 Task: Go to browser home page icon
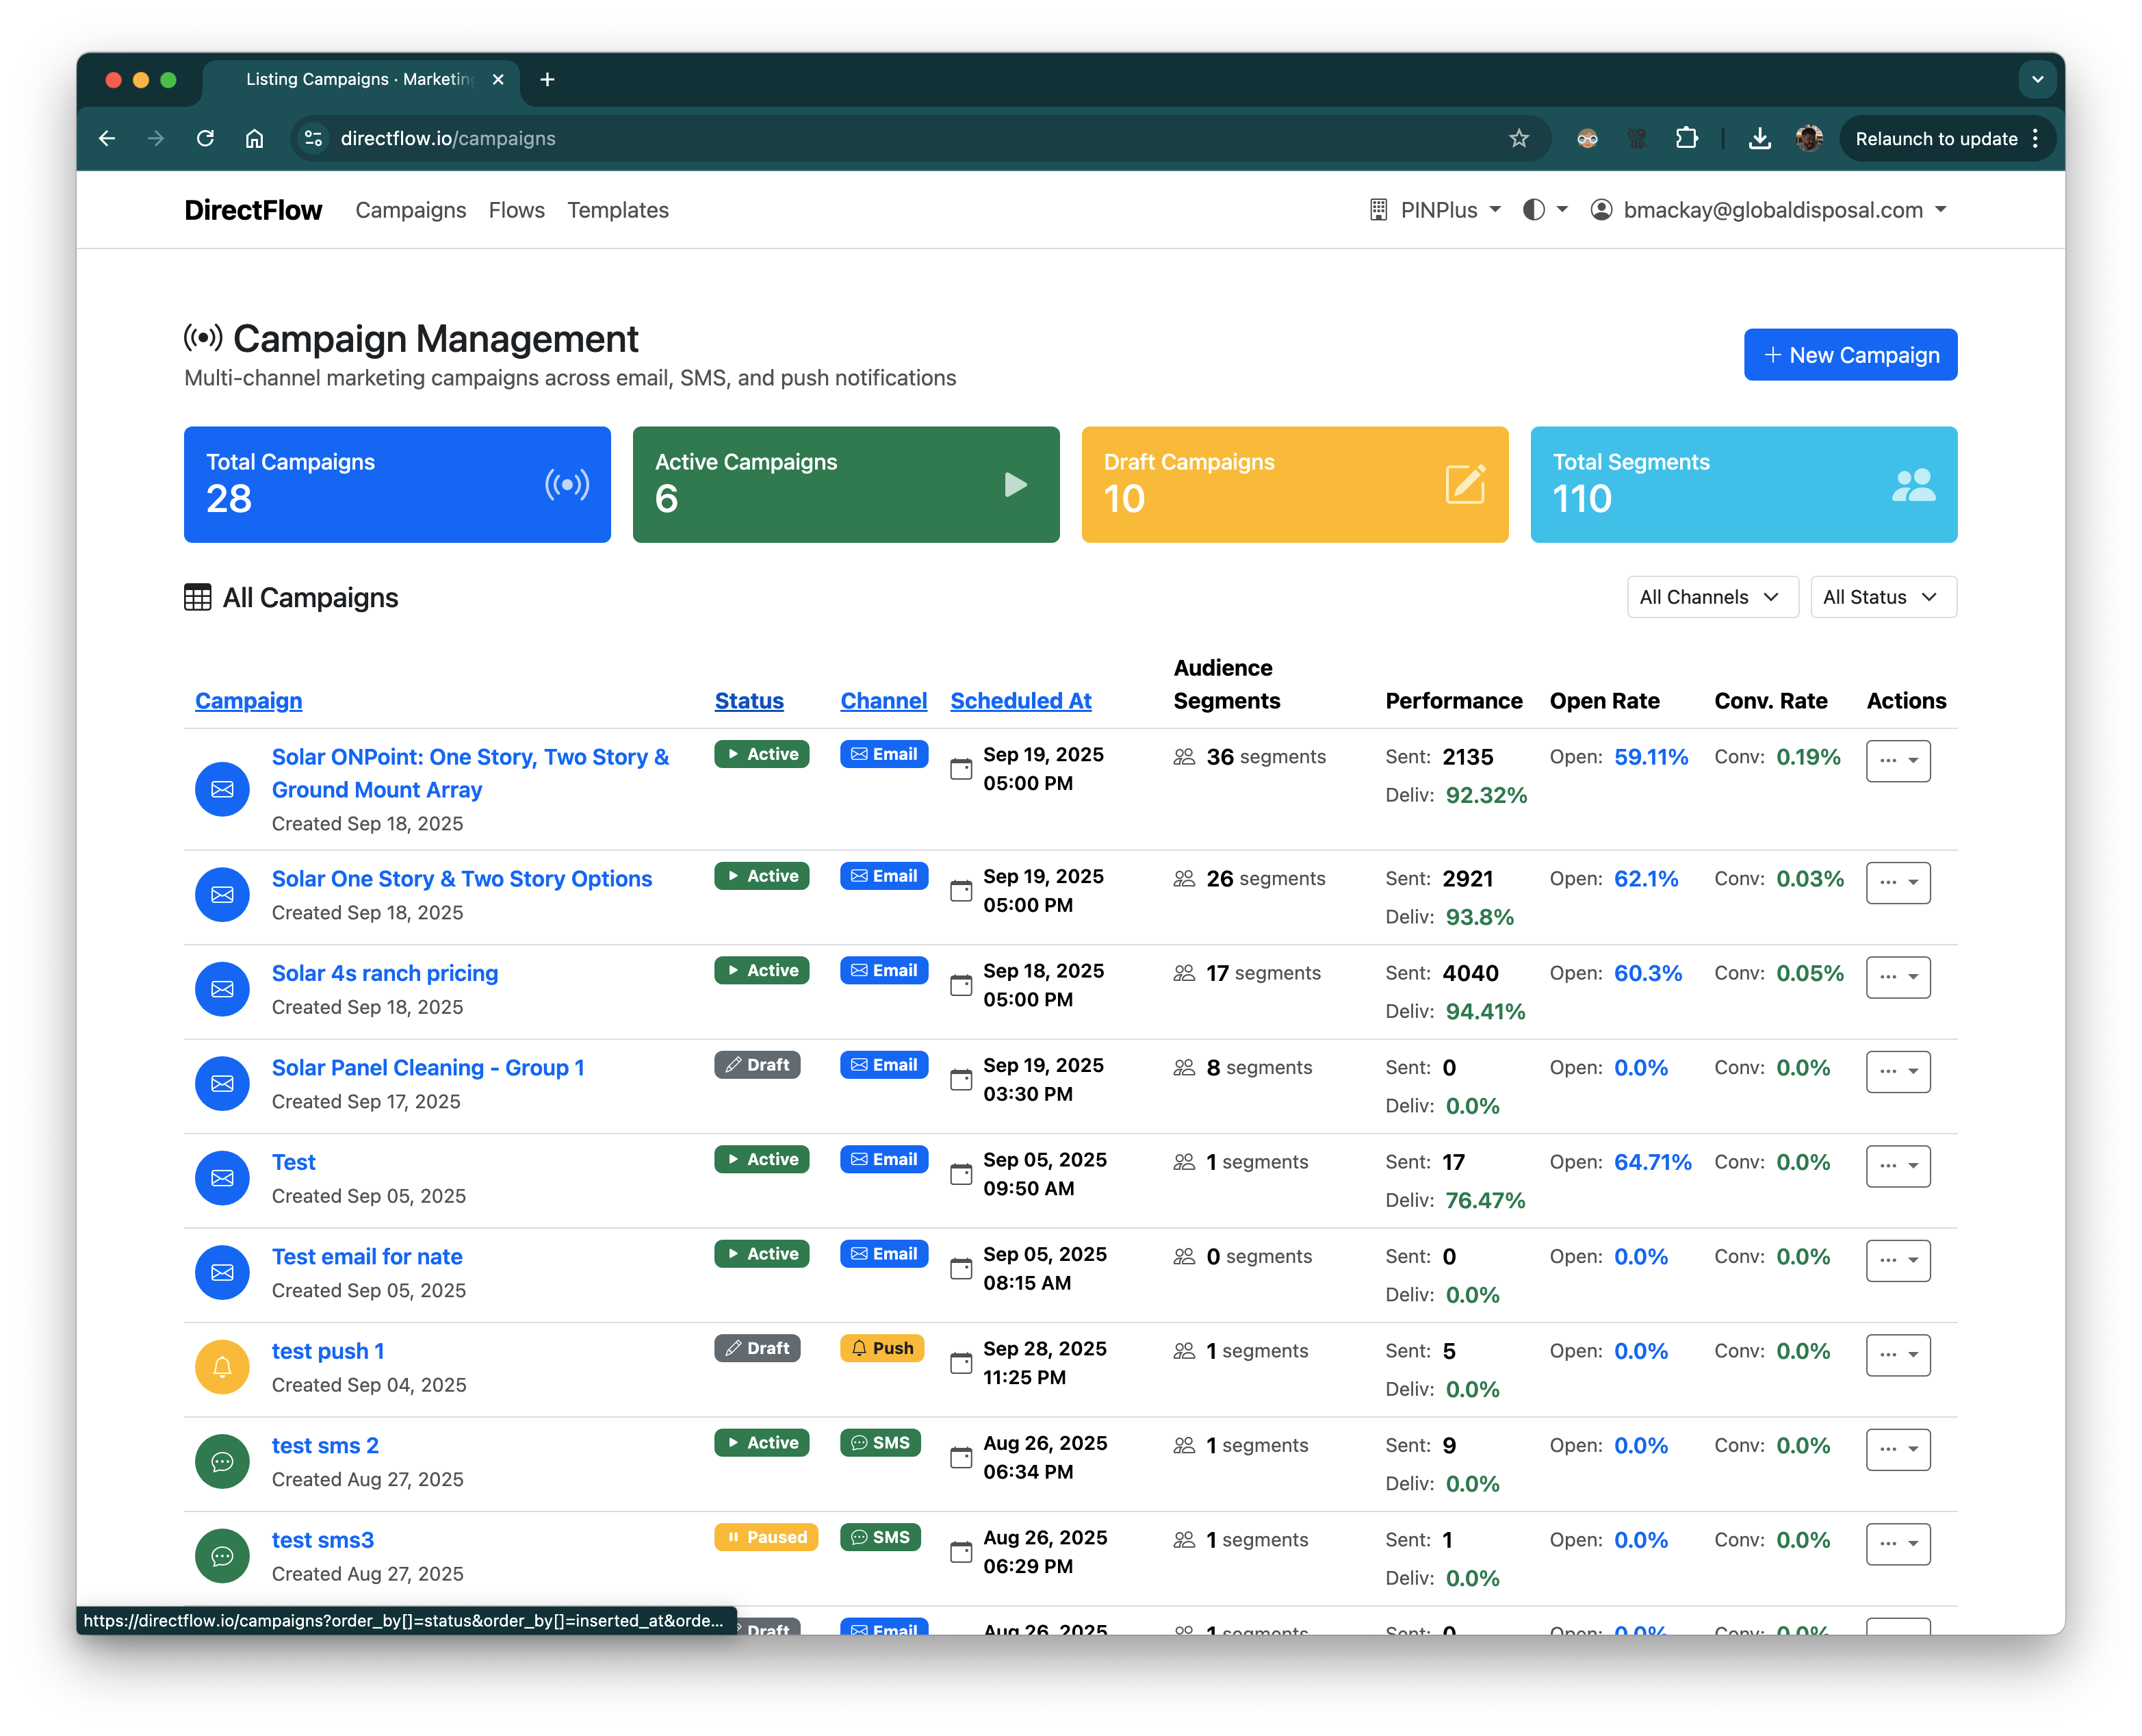click(255, 139)
